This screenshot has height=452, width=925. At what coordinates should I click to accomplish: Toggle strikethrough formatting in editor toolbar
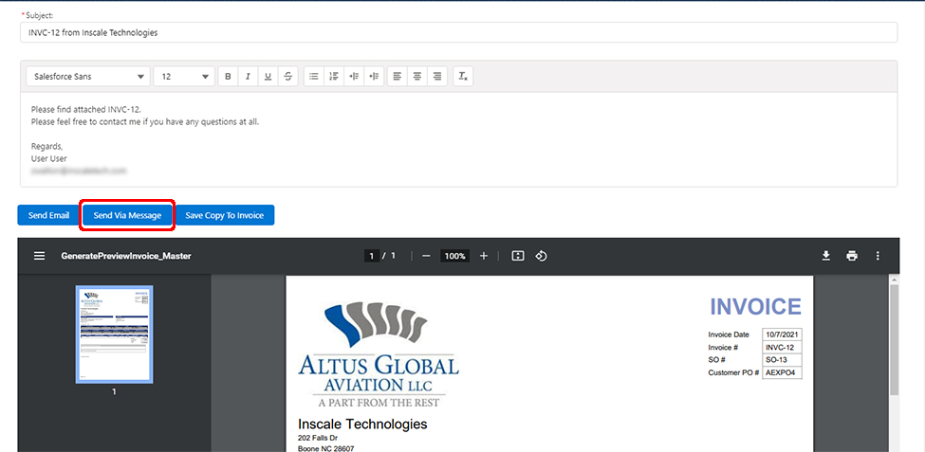[287, 77]
